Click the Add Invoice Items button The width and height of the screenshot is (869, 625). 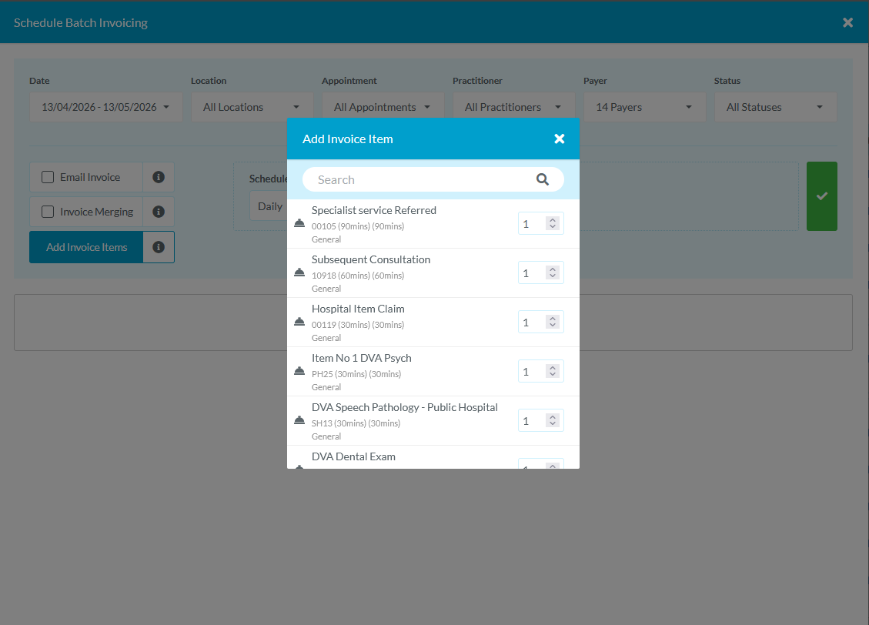pos(86,247)
